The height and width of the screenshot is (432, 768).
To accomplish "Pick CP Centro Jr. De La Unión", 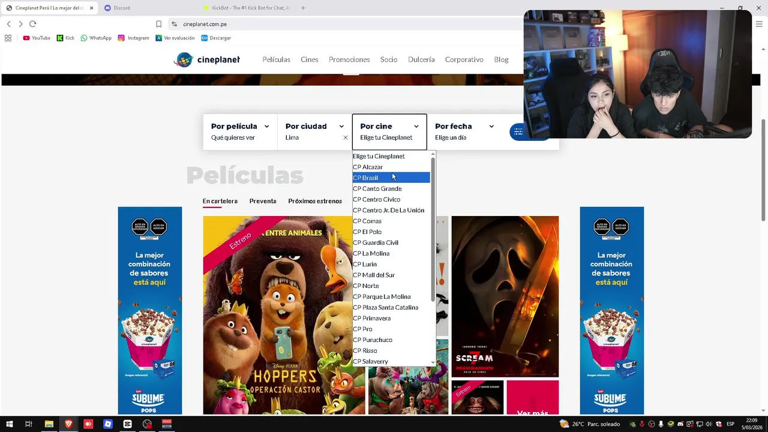I will tap(391, 210).
